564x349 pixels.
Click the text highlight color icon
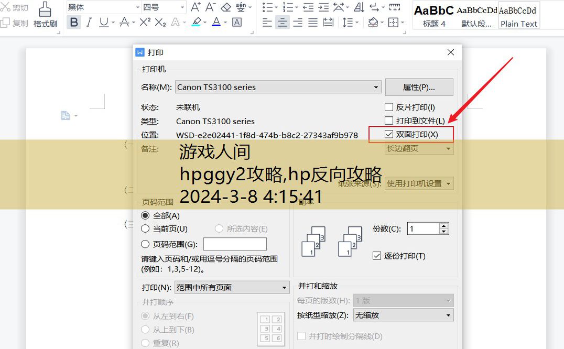click(197, 23)
